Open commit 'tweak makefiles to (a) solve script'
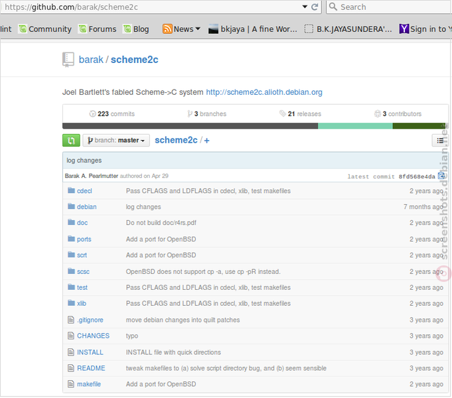Image resolution: width=452 pixels, height=398 pixels. point(226,368)
